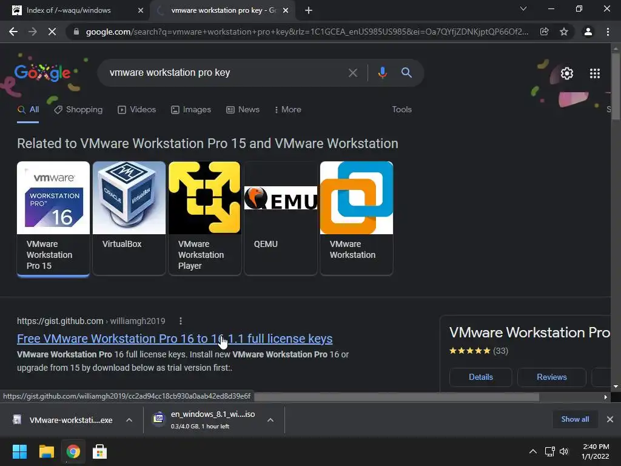The height and width of the screenshot is (466, 621).
Task: Click the 33 ratings count
Action: click(x=500, y=351)
